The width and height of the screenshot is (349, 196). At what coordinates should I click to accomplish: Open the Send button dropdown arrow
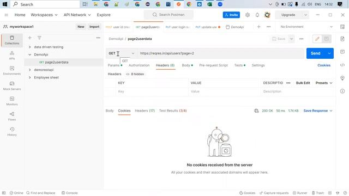(329, 53)
